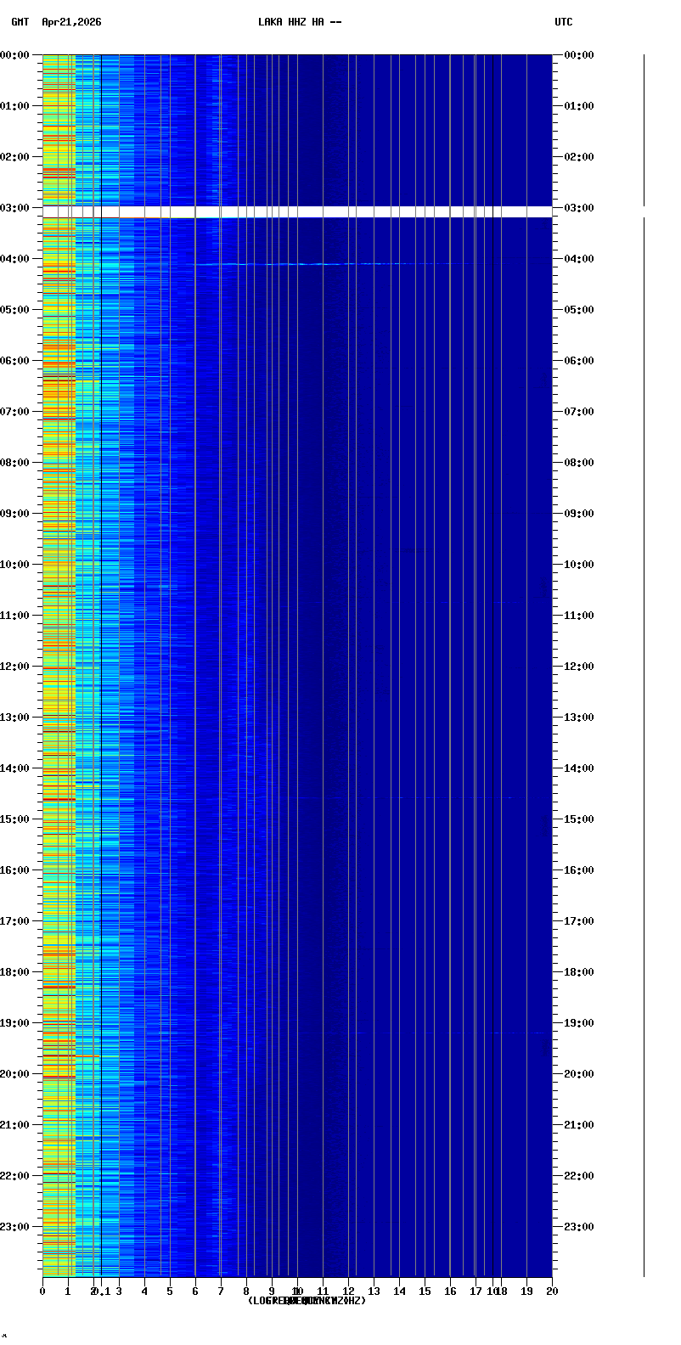Click the GMT label at top left
This screenshot has width=681, height=1345.
pos(20,22)
